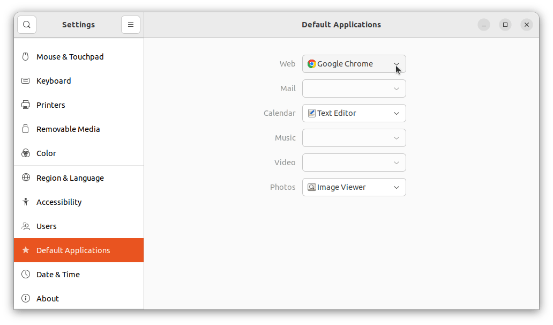Click the search button
Image resolution: width=553 pixels, height=325 pixels.
point(26,24)
